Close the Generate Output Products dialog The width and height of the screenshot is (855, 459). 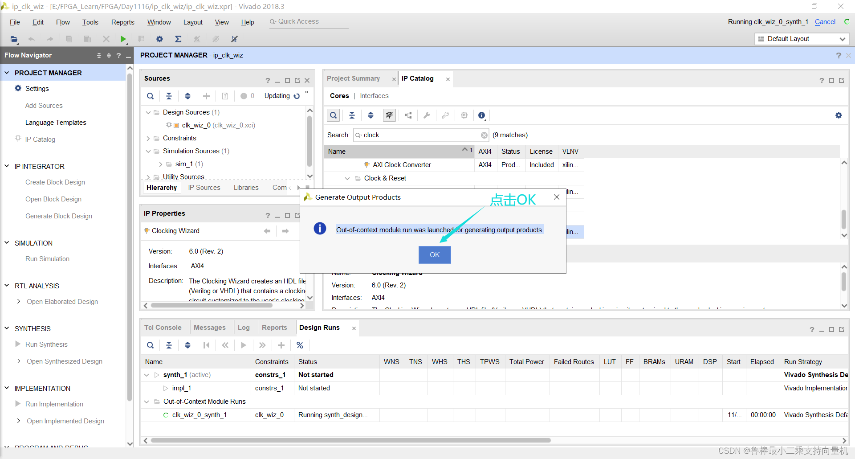click(557, 197)
